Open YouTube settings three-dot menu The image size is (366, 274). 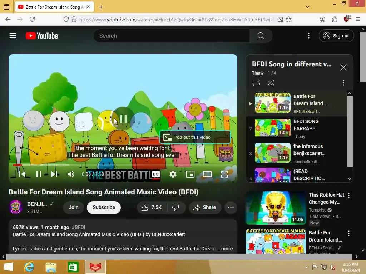tap(308, 36)
